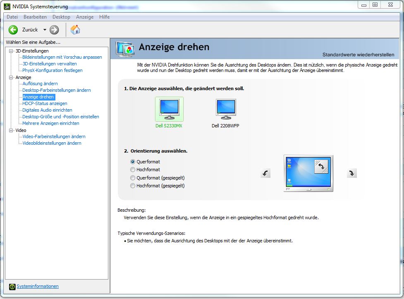Click the Zurück text button
The width and height of the screenshot is (404, 299).
coord(30,30)
